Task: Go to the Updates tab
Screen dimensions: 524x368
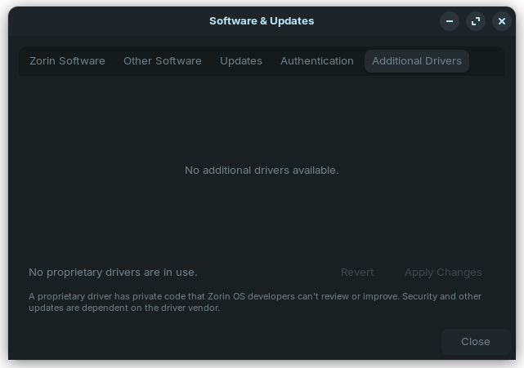Action: (241, 61)
